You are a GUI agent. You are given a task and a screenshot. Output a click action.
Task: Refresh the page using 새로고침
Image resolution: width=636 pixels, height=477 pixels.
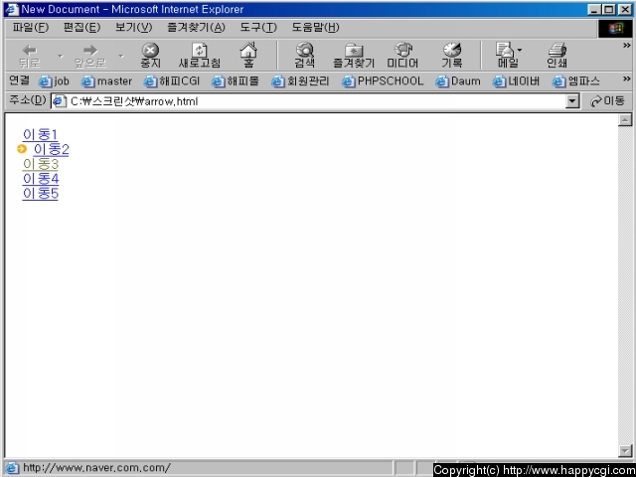click(199, 56)
